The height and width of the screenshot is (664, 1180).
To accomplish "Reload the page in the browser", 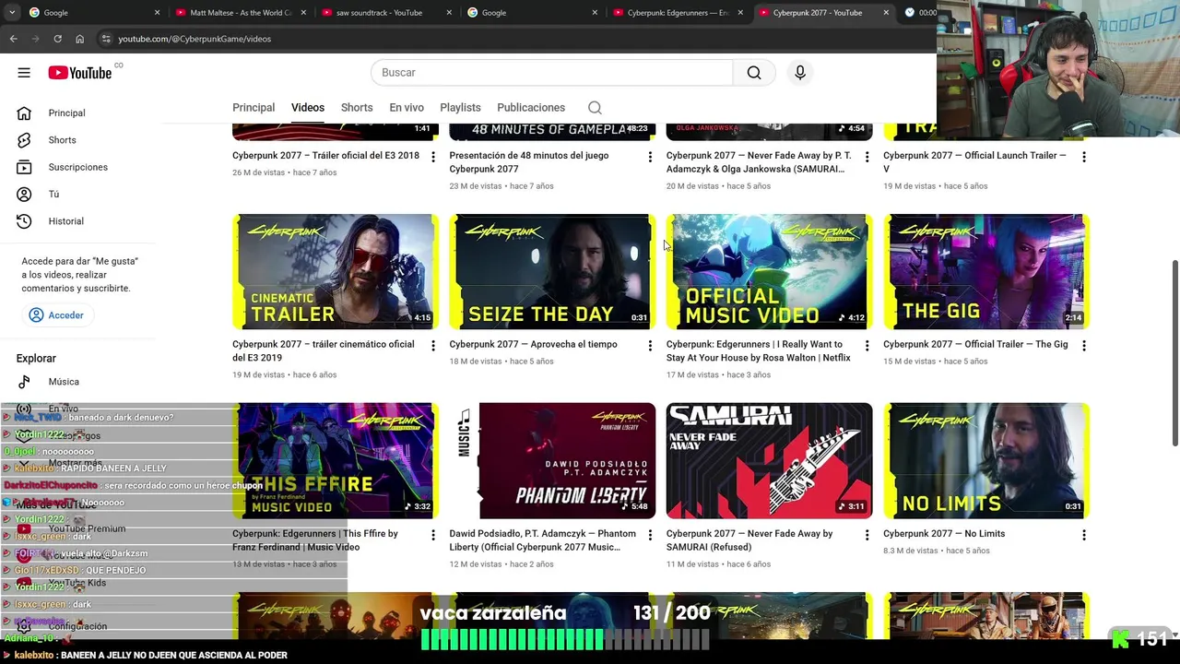I will [x=57, y=39].
